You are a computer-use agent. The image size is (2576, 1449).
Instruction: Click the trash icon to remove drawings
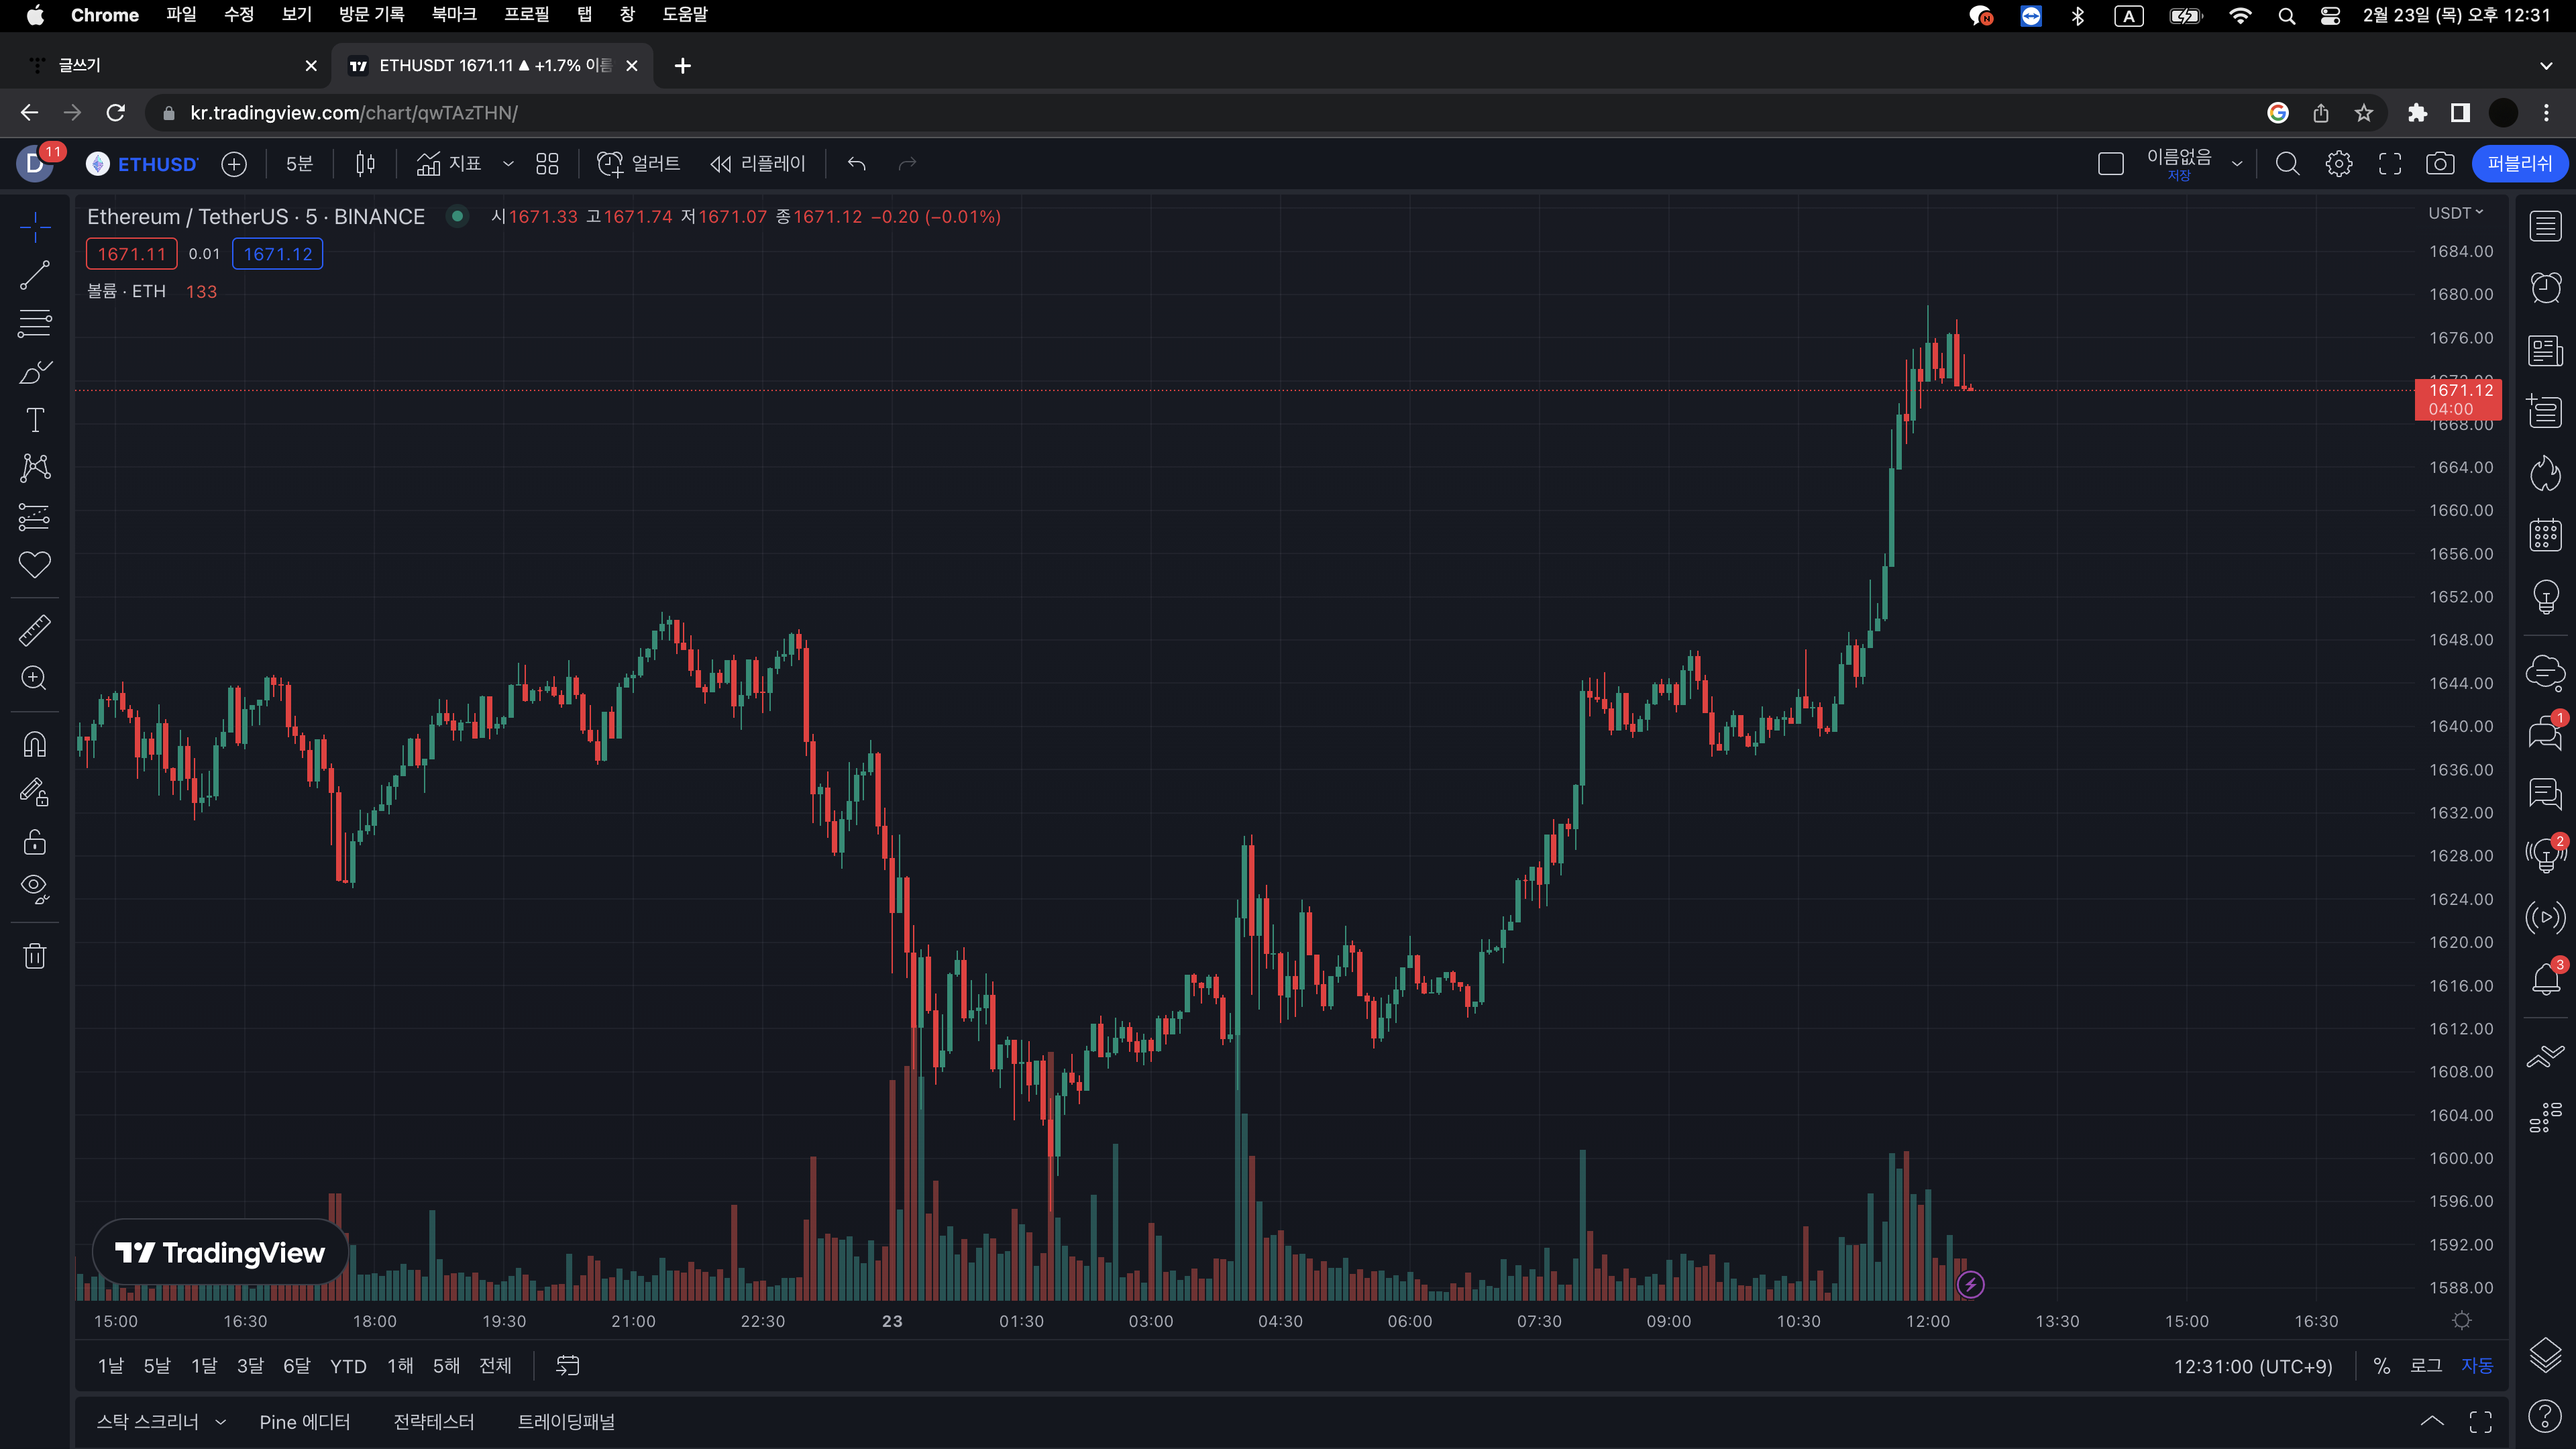point(35,956)
